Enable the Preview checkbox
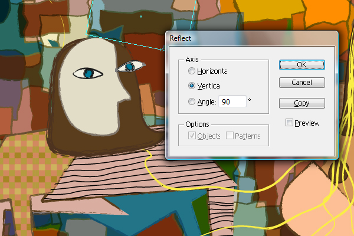Screen dimensions: 354x236 click(x=289, y=123)
